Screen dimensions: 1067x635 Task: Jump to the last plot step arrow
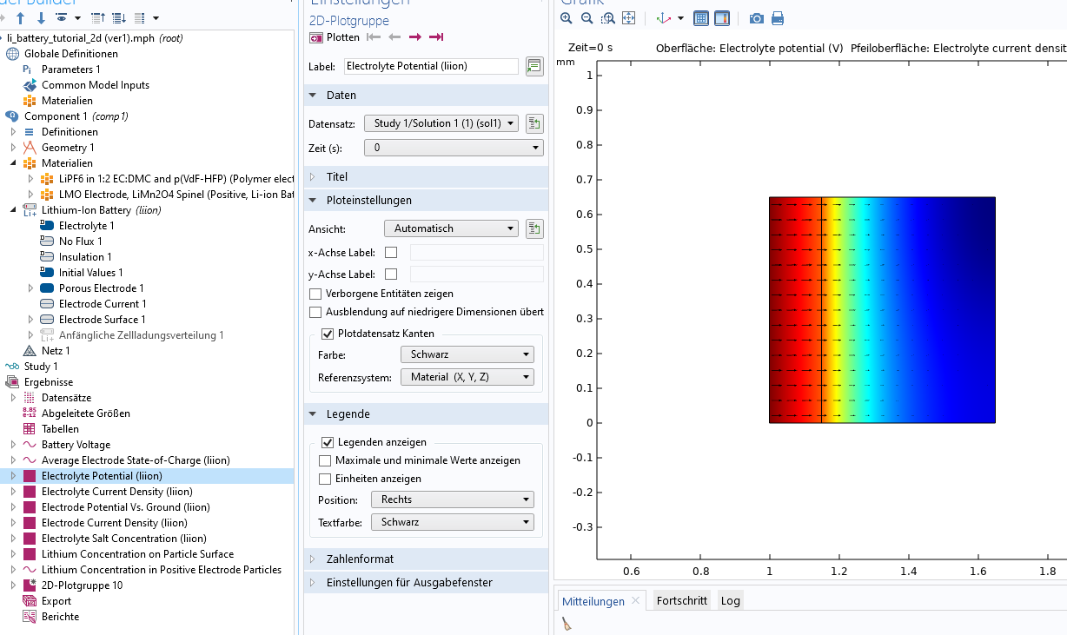click(x=436, y=37)
